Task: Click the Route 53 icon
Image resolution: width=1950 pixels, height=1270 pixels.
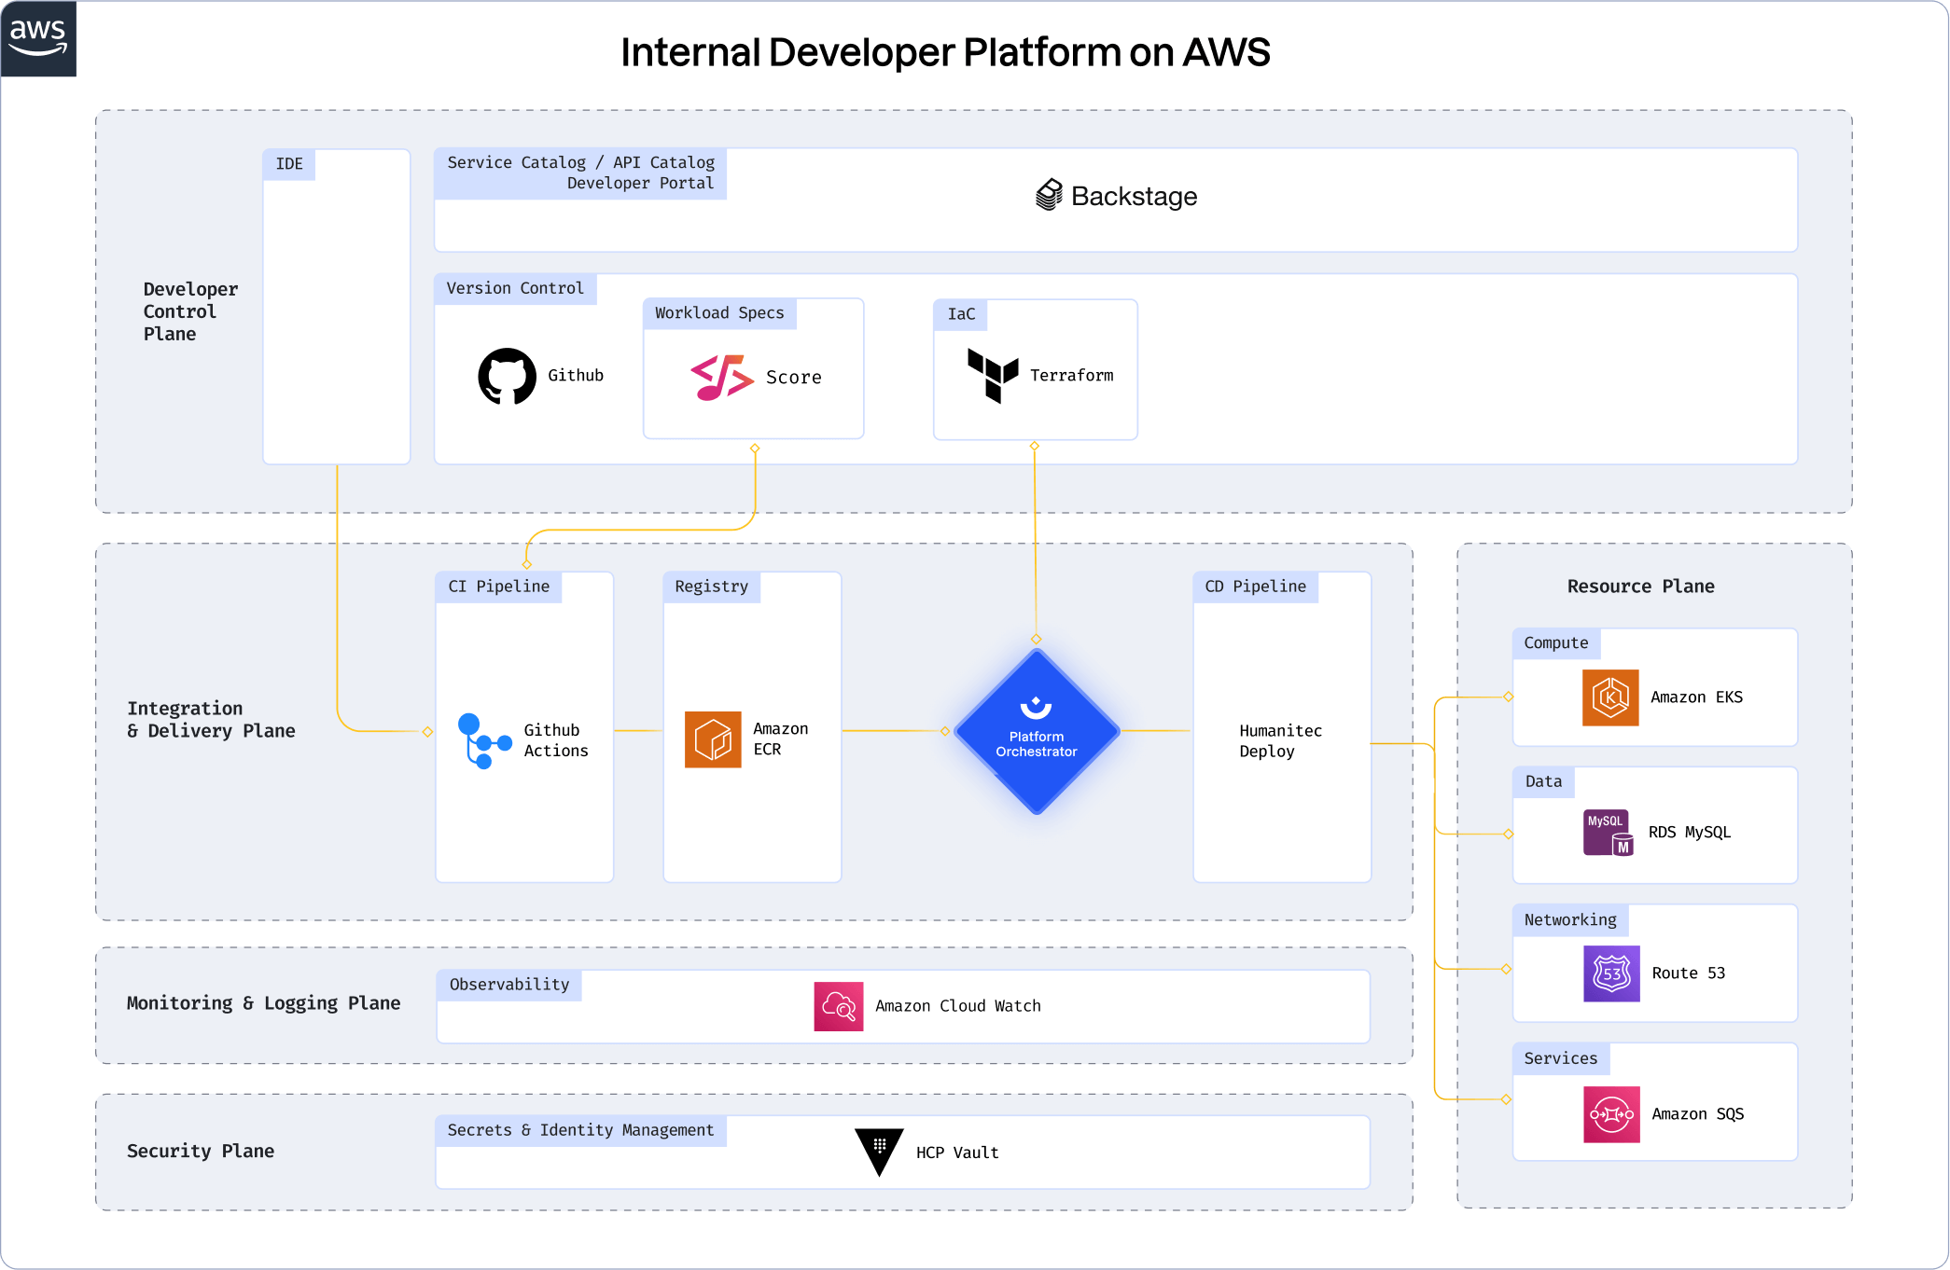Action: (x=1611, y=973)
